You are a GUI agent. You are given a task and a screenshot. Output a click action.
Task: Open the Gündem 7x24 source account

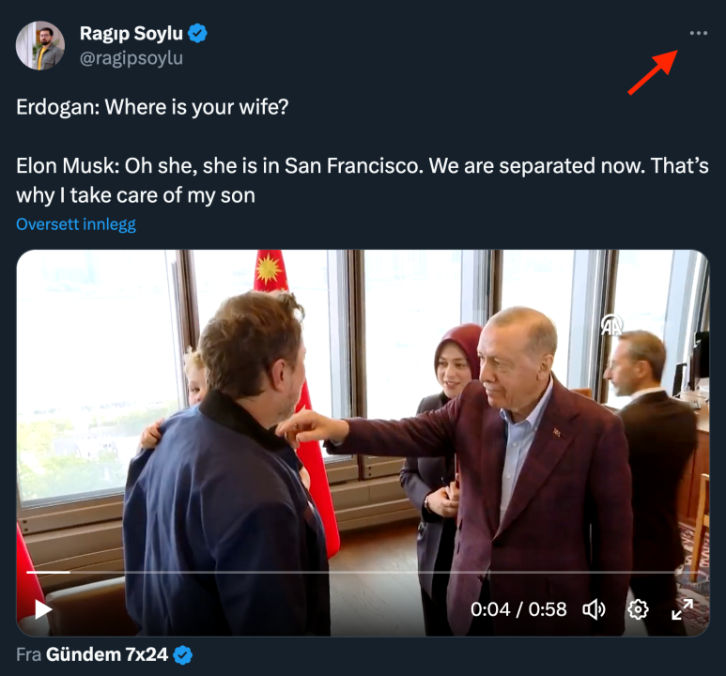tap(107, 655)
